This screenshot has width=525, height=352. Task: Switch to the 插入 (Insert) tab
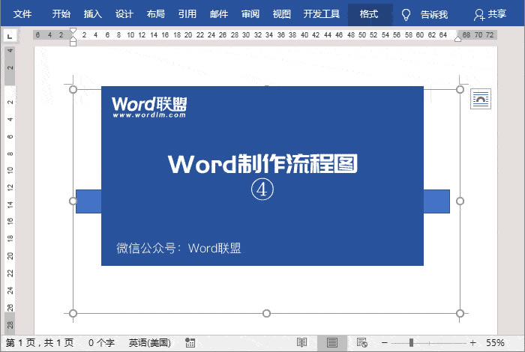point(93,14)
